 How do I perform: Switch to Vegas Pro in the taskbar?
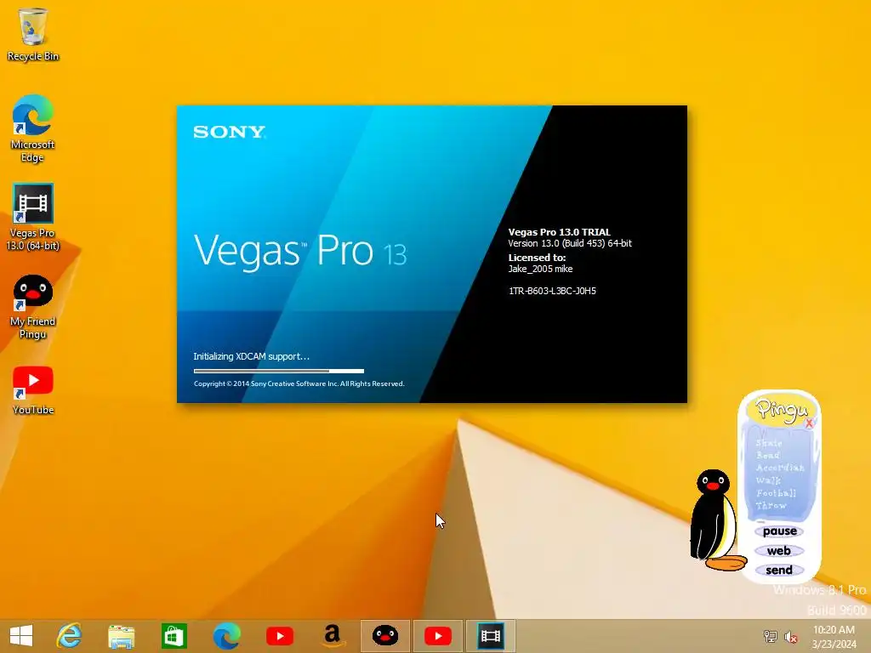(491, 636)
